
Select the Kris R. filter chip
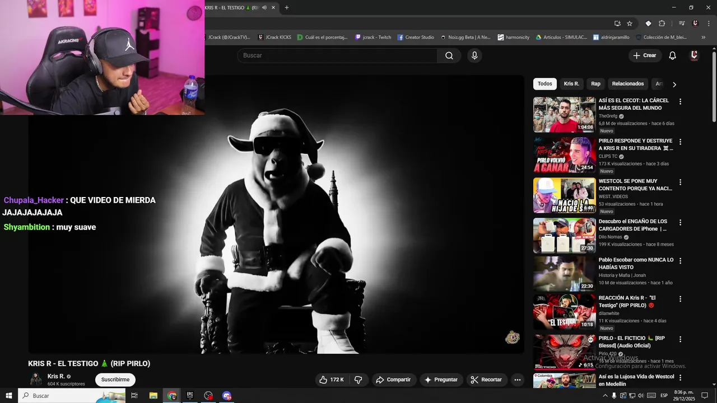pyautogui.click(x=571, y=84)
